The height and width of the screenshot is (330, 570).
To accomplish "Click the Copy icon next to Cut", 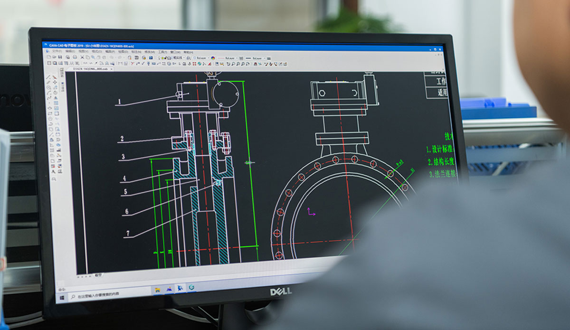I will click(x=87, y=58).
